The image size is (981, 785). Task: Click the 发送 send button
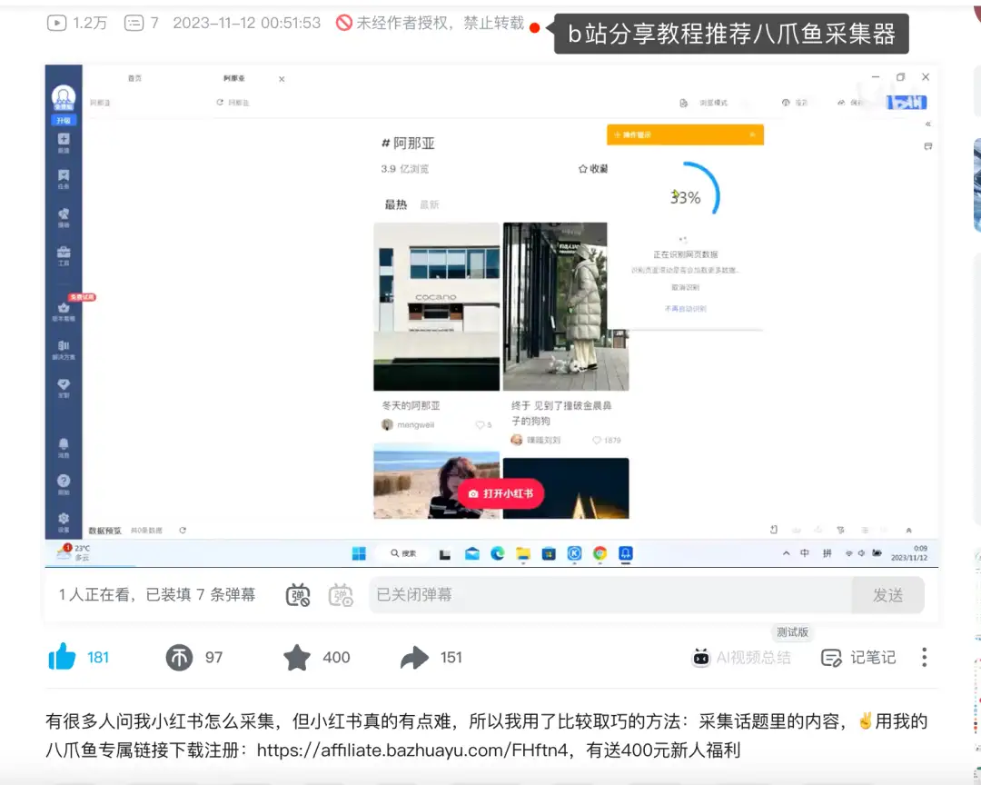pos(887,595)
